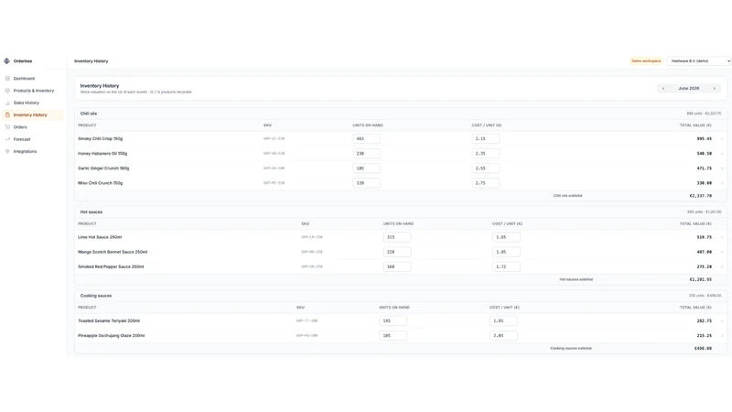Click the Cooking sauces subtotal €498.00 value

pyautogui.click(x=703, y=349)
